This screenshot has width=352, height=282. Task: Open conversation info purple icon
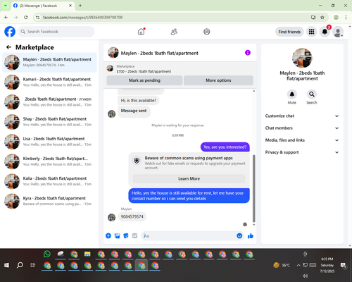click(248, 53)
